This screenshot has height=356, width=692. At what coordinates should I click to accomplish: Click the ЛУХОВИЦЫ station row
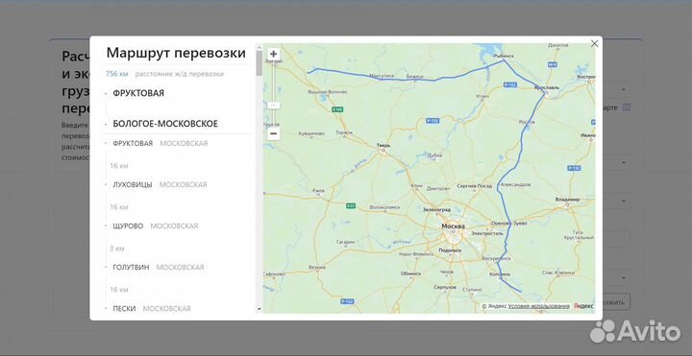160,184
